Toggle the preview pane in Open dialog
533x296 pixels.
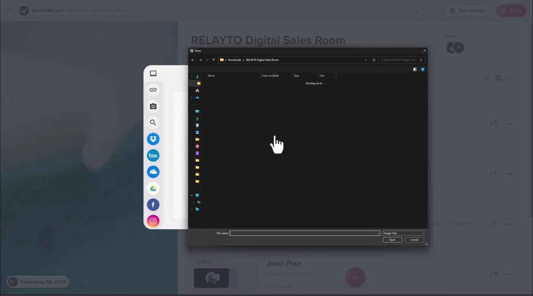tap(415, 69)
